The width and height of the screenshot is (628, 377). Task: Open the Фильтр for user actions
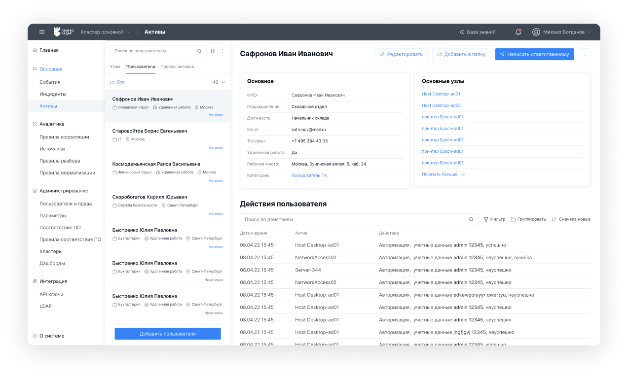tap(494, 219)
